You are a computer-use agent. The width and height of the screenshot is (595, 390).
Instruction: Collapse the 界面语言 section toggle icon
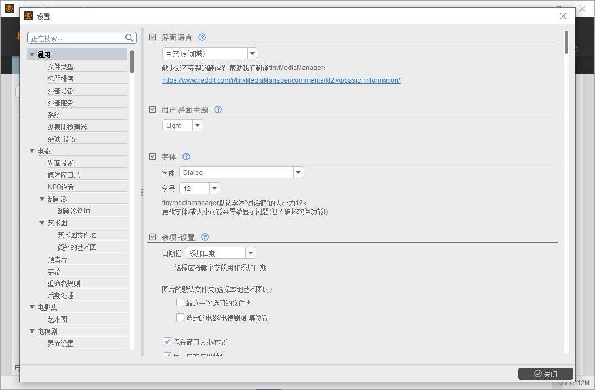[153, 38]
